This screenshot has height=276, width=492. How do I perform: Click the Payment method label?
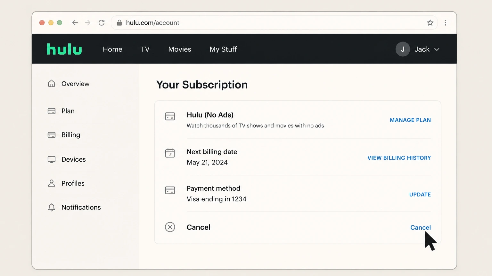214,188
